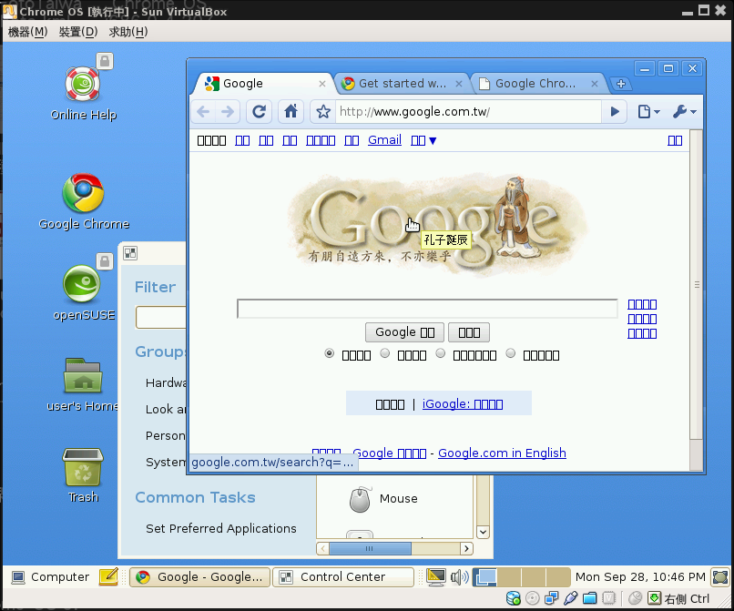Image resolution: width=734 pixels, height=611 pixels.
Task: Click the horizontal scrollbar right arrow
Action: tap(466, 548)
